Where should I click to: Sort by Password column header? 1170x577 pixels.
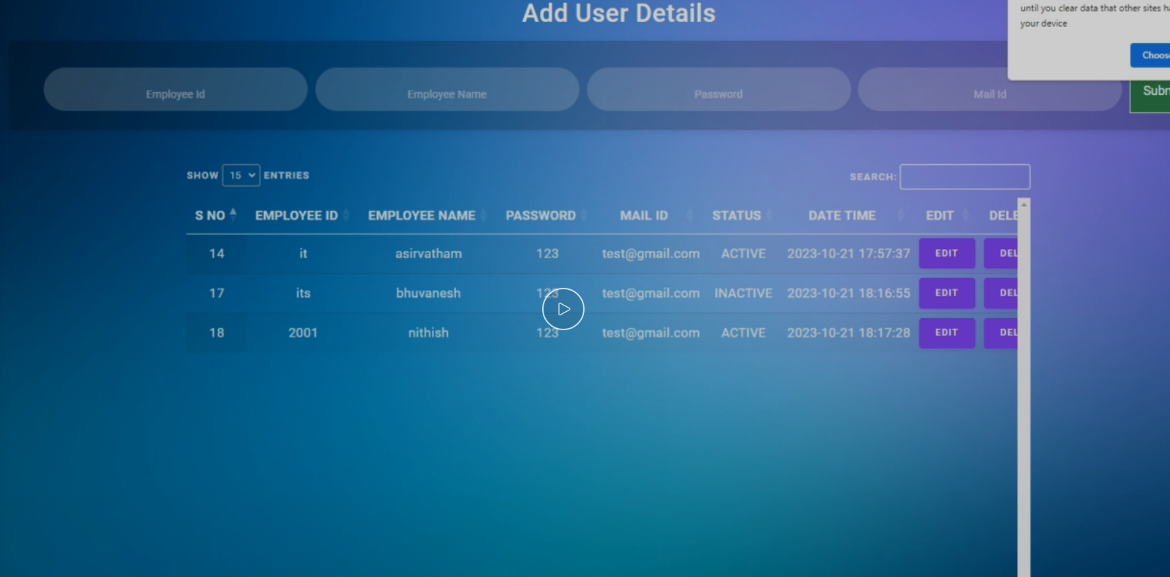click(x=541, y=216)
